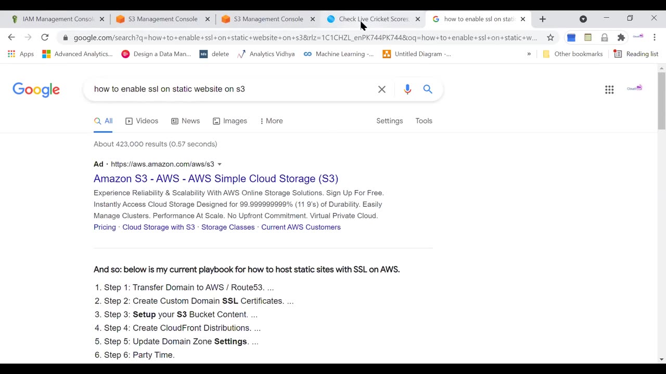Click the blue extension icon in toolbar
The height and width of the screenshot is (374, 666).
571,37
